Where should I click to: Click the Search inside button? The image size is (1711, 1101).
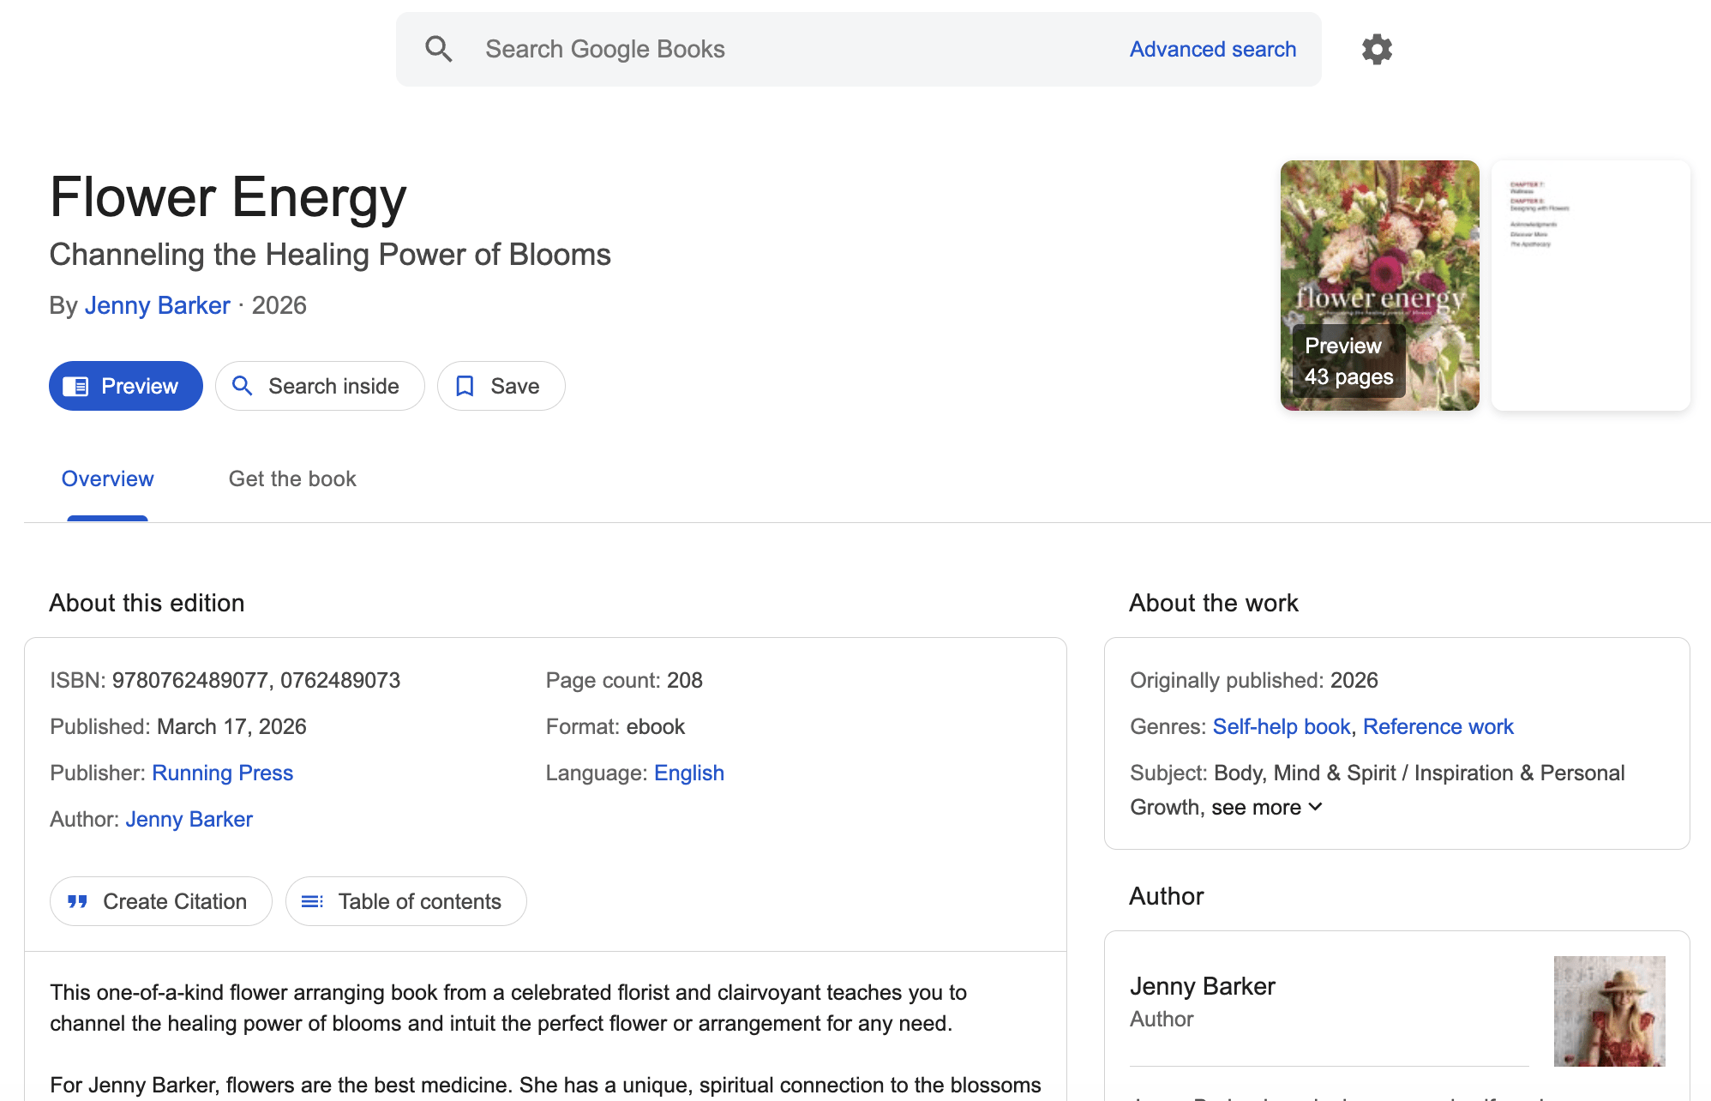(320, 386)
